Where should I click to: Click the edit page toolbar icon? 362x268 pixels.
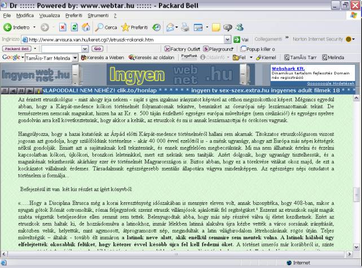pyautogui.click(x=198, y=28)
